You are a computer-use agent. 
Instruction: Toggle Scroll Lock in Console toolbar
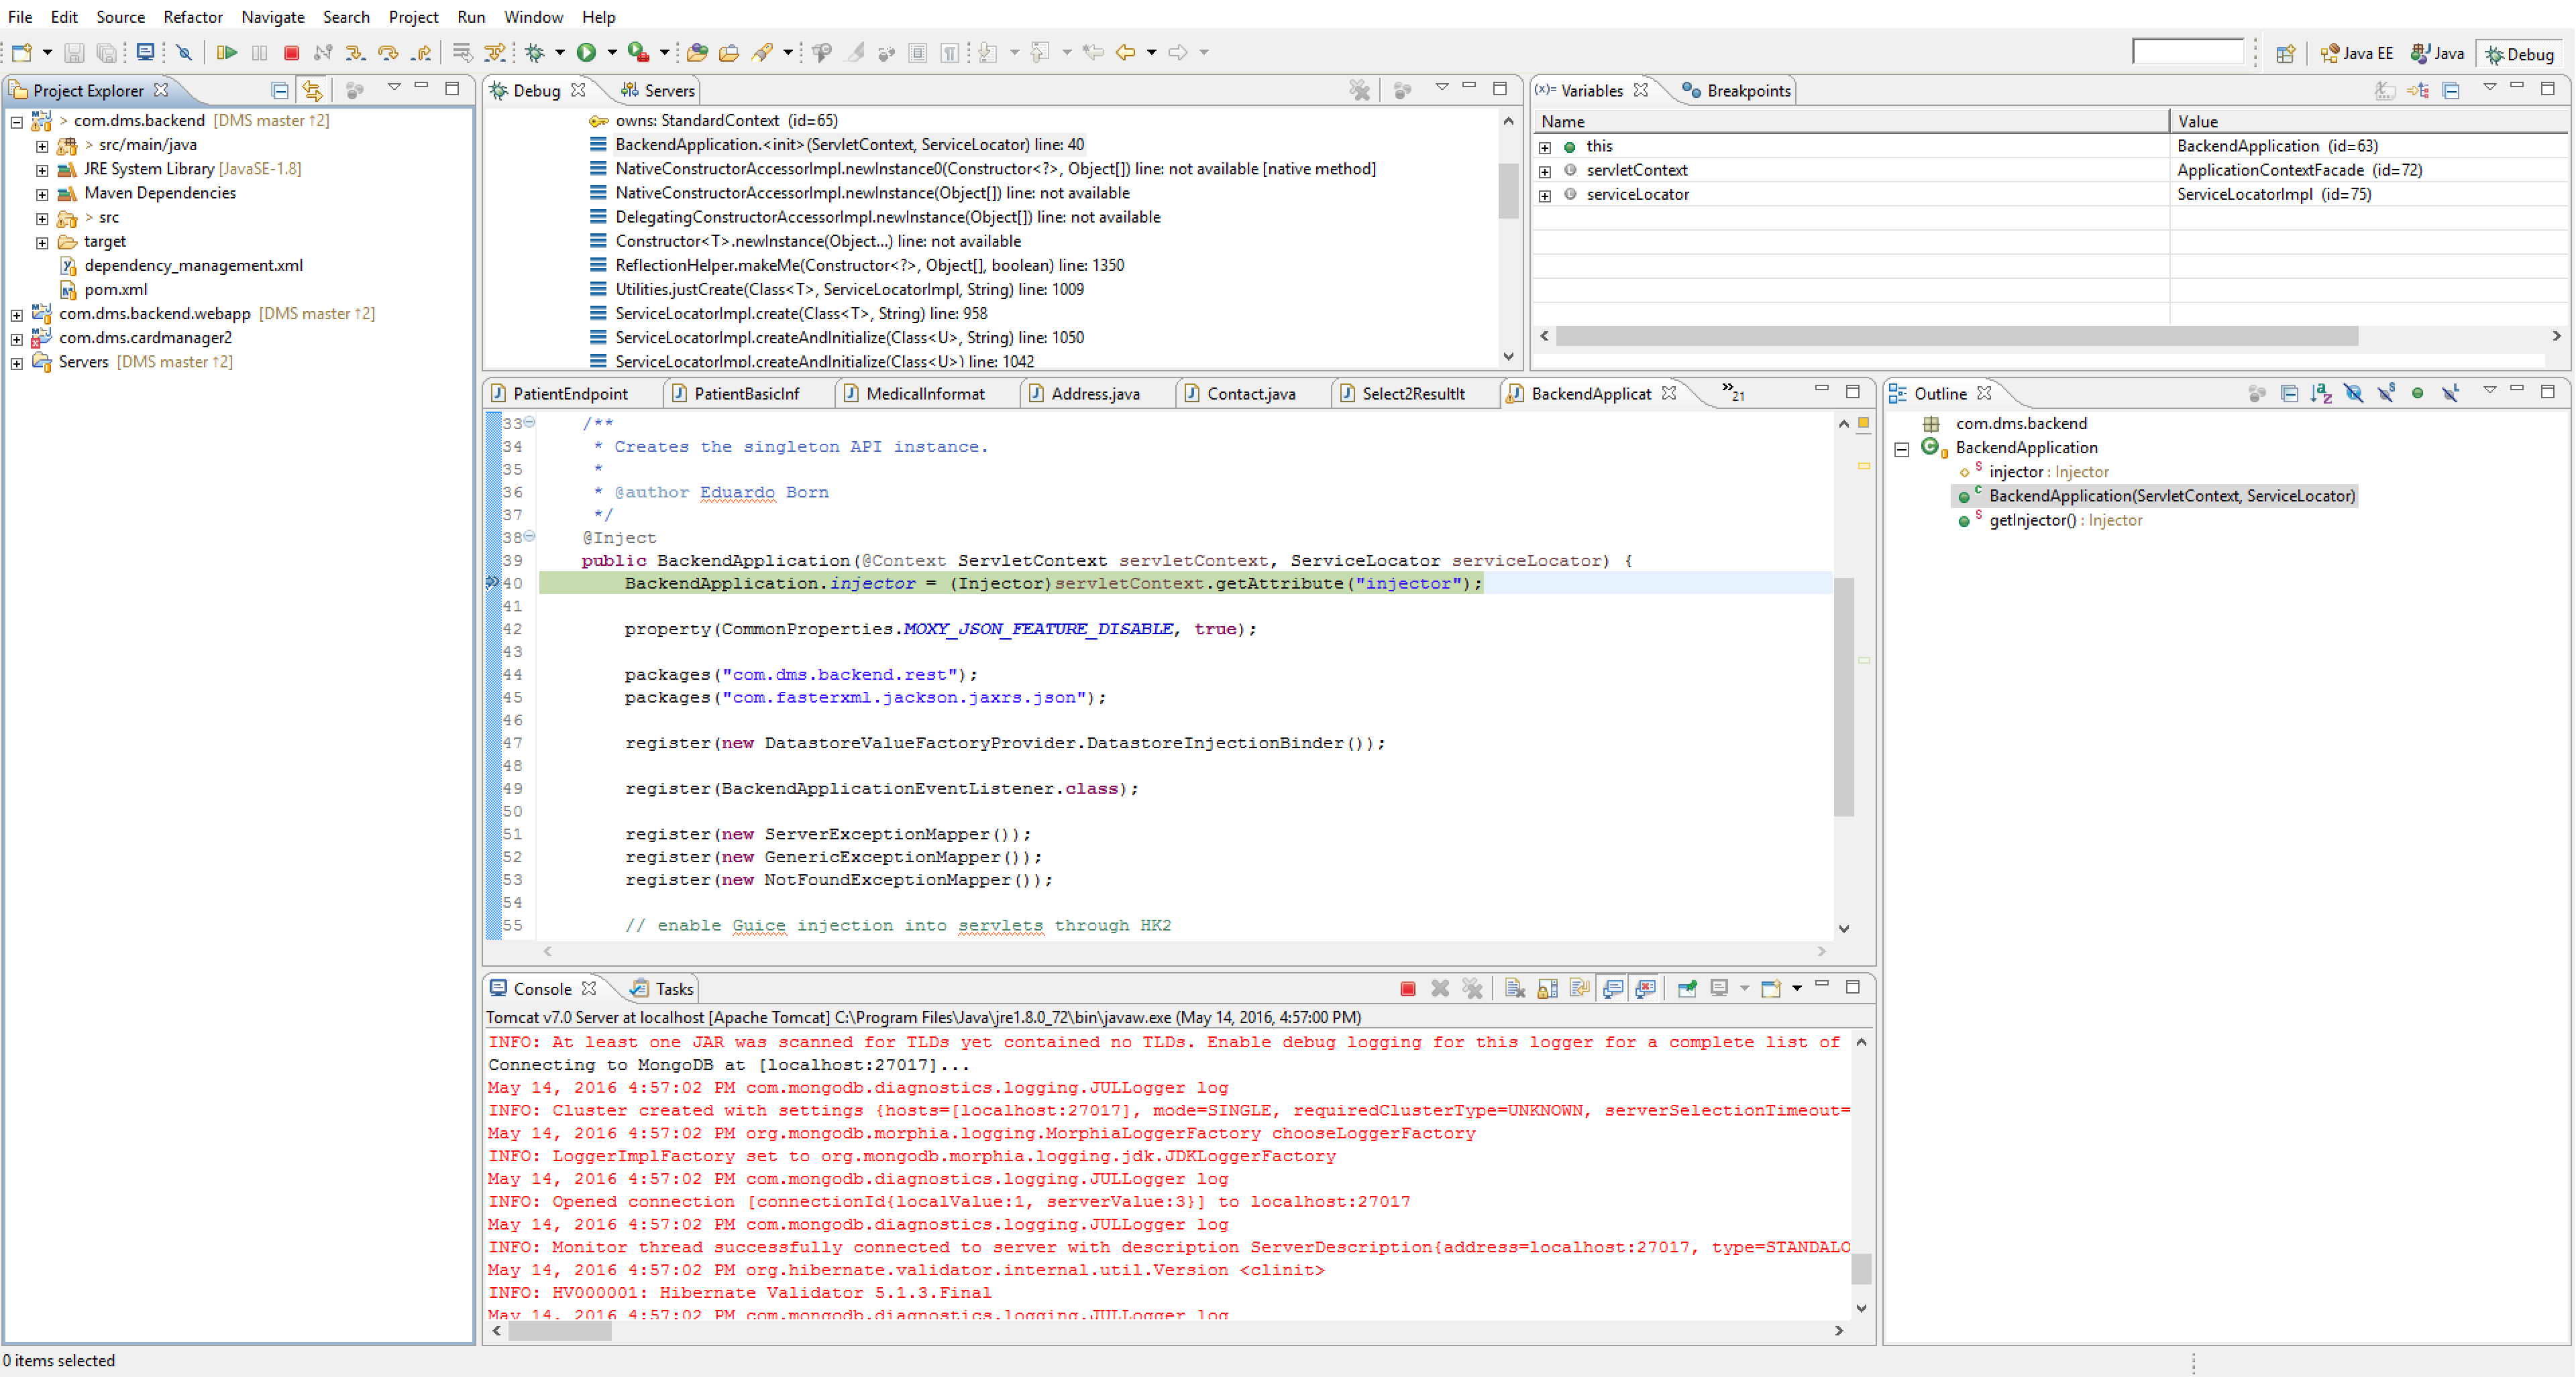[x=1547, y=988]
